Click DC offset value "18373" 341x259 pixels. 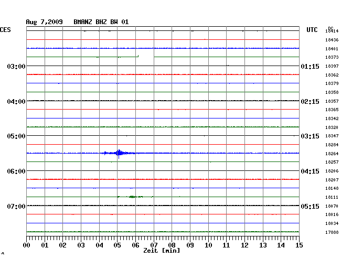(332, 57)
